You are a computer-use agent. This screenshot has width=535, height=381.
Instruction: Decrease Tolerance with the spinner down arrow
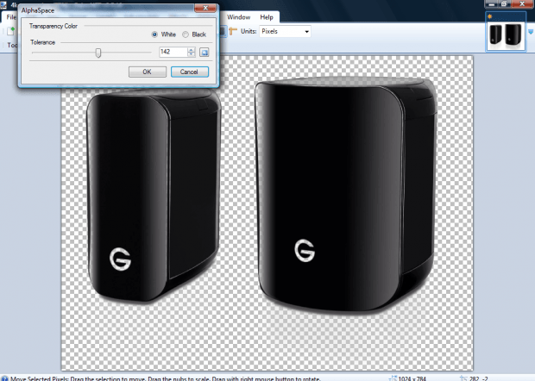point(191,54)
